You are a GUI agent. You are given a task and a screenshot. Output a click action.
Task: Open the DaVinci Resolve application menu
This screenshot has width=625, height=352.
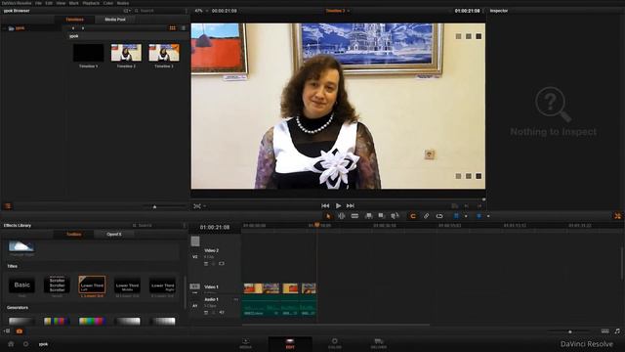click(17, 3)
